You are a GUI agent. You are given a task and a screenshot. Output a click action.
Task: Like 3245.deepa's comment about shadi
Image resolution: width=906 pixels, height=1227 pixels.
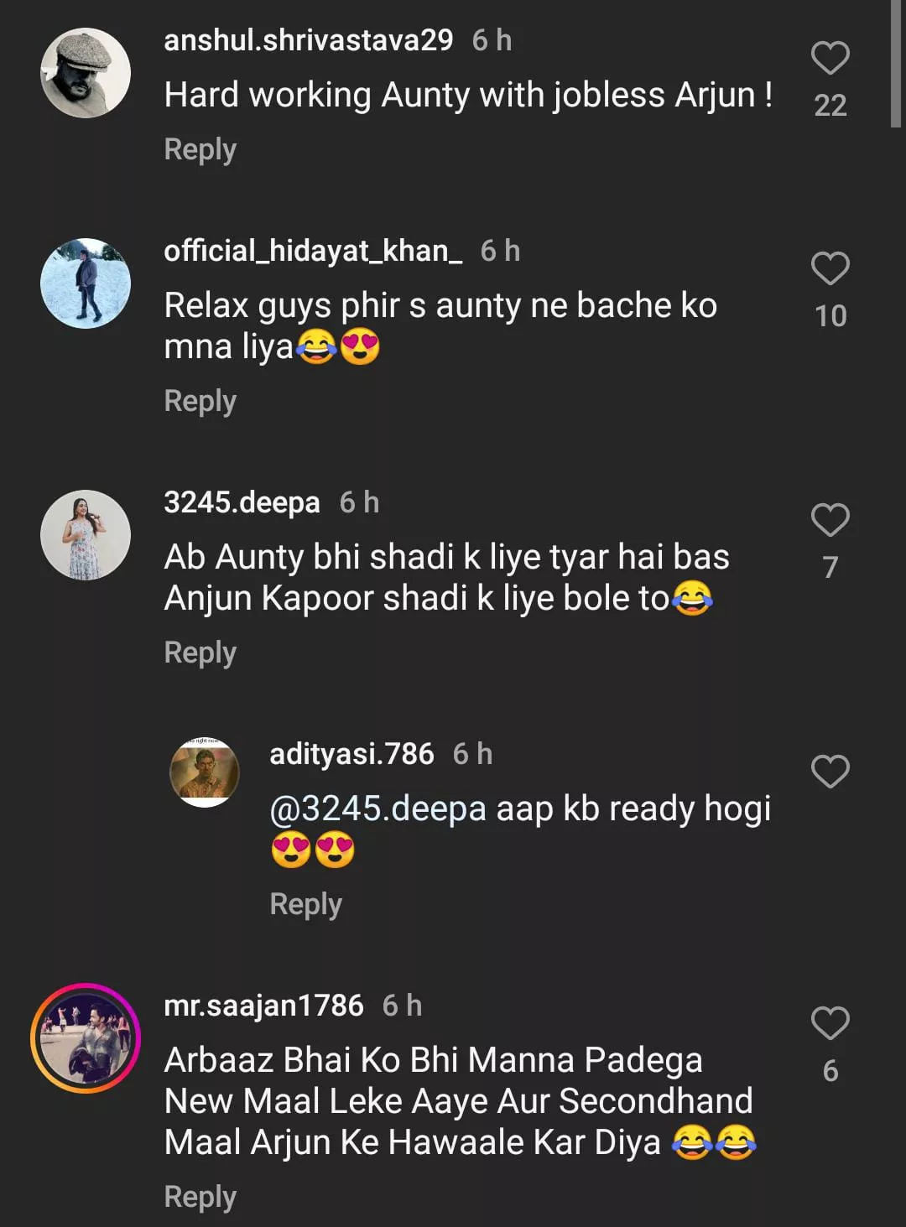pyautogui.click(x=830, y=521)
